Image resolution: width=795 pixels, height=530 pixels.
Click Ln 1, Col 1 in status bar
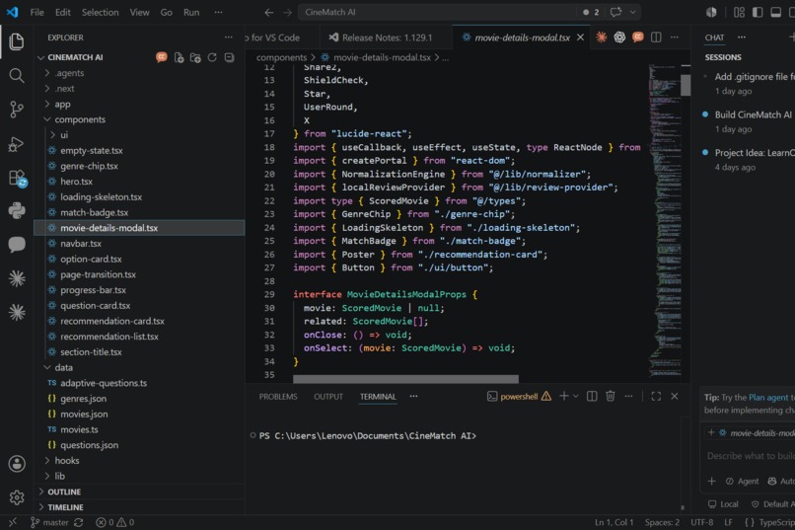pos(614,522)
